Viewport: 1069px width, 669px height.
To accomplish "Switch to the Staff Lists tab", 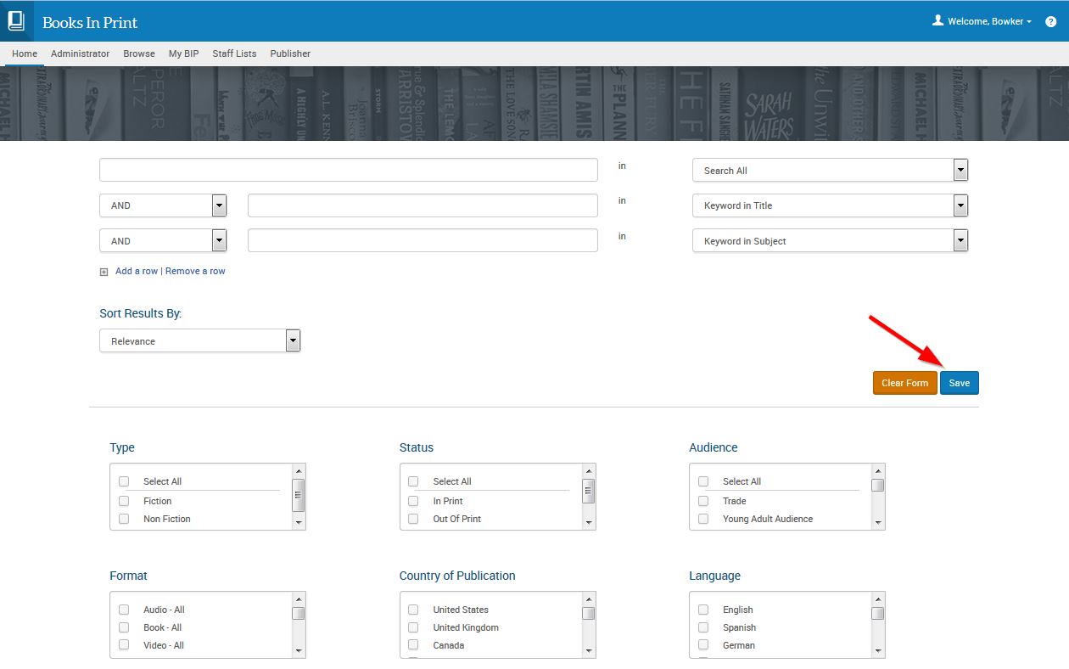I will point(234,53).
